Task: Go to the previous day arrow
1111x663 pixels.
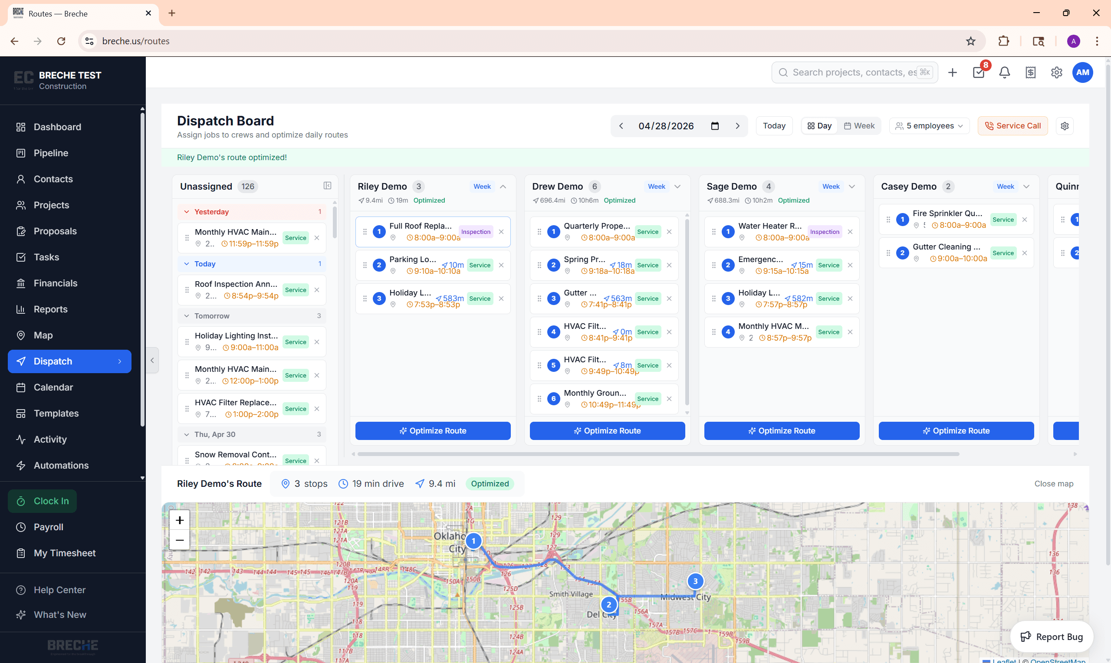Action: coord(621,126)
